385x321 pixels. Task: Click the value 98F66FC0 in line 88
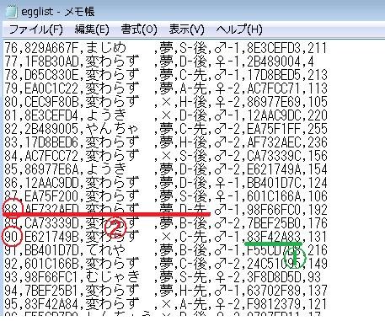(x=274, y=210)
